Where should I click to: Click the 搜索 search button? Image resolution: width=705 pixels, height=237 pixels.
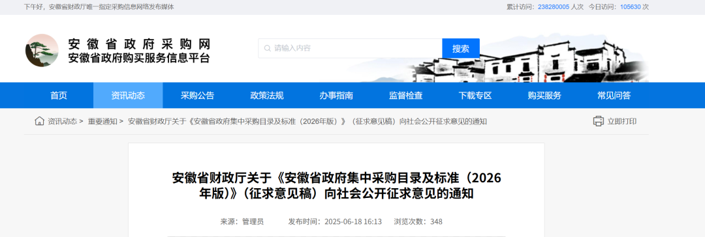[461, 48]
